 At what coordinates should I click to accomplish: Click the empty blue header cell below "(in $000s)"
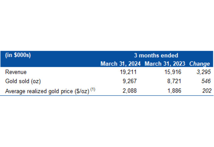(x=50, y=63)
